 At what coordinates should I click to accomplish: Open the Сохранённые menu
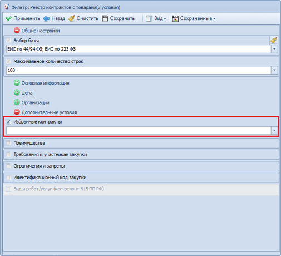pos(194,18)
